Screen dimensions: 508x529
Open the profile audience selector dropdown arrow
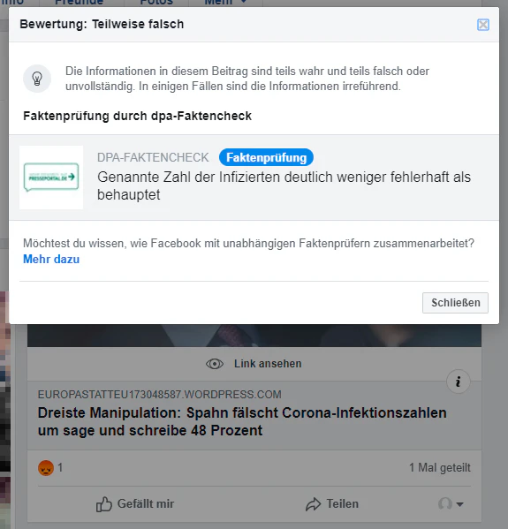coord(459,504)
